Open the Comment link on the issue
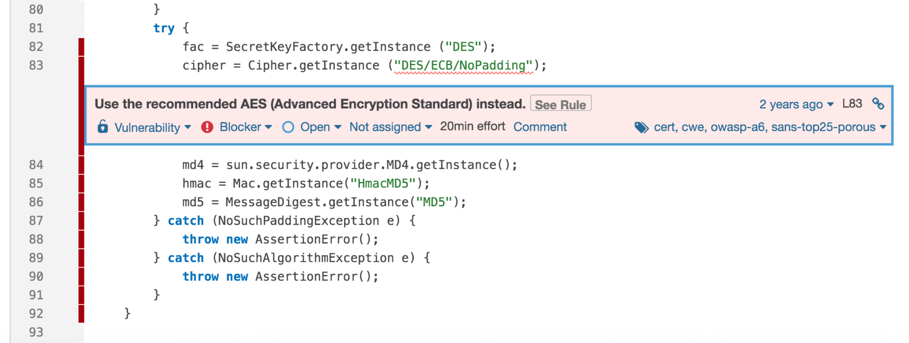The height and width of the screenshot is (343, 909). pyautogui.click(x=540, y=127)
